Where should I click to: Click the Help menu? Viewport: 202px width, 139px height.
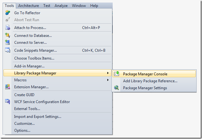click(x=94, y=5)
